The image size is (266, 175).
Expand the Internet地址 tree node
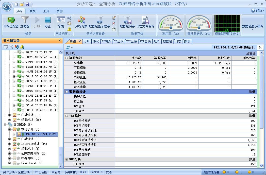[10, 144]
